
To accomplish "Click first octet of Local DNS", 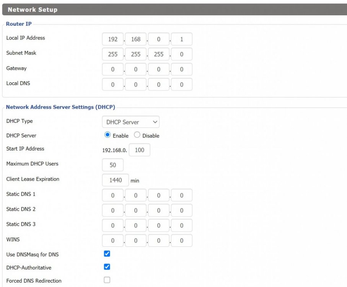I will pos(112,85).
